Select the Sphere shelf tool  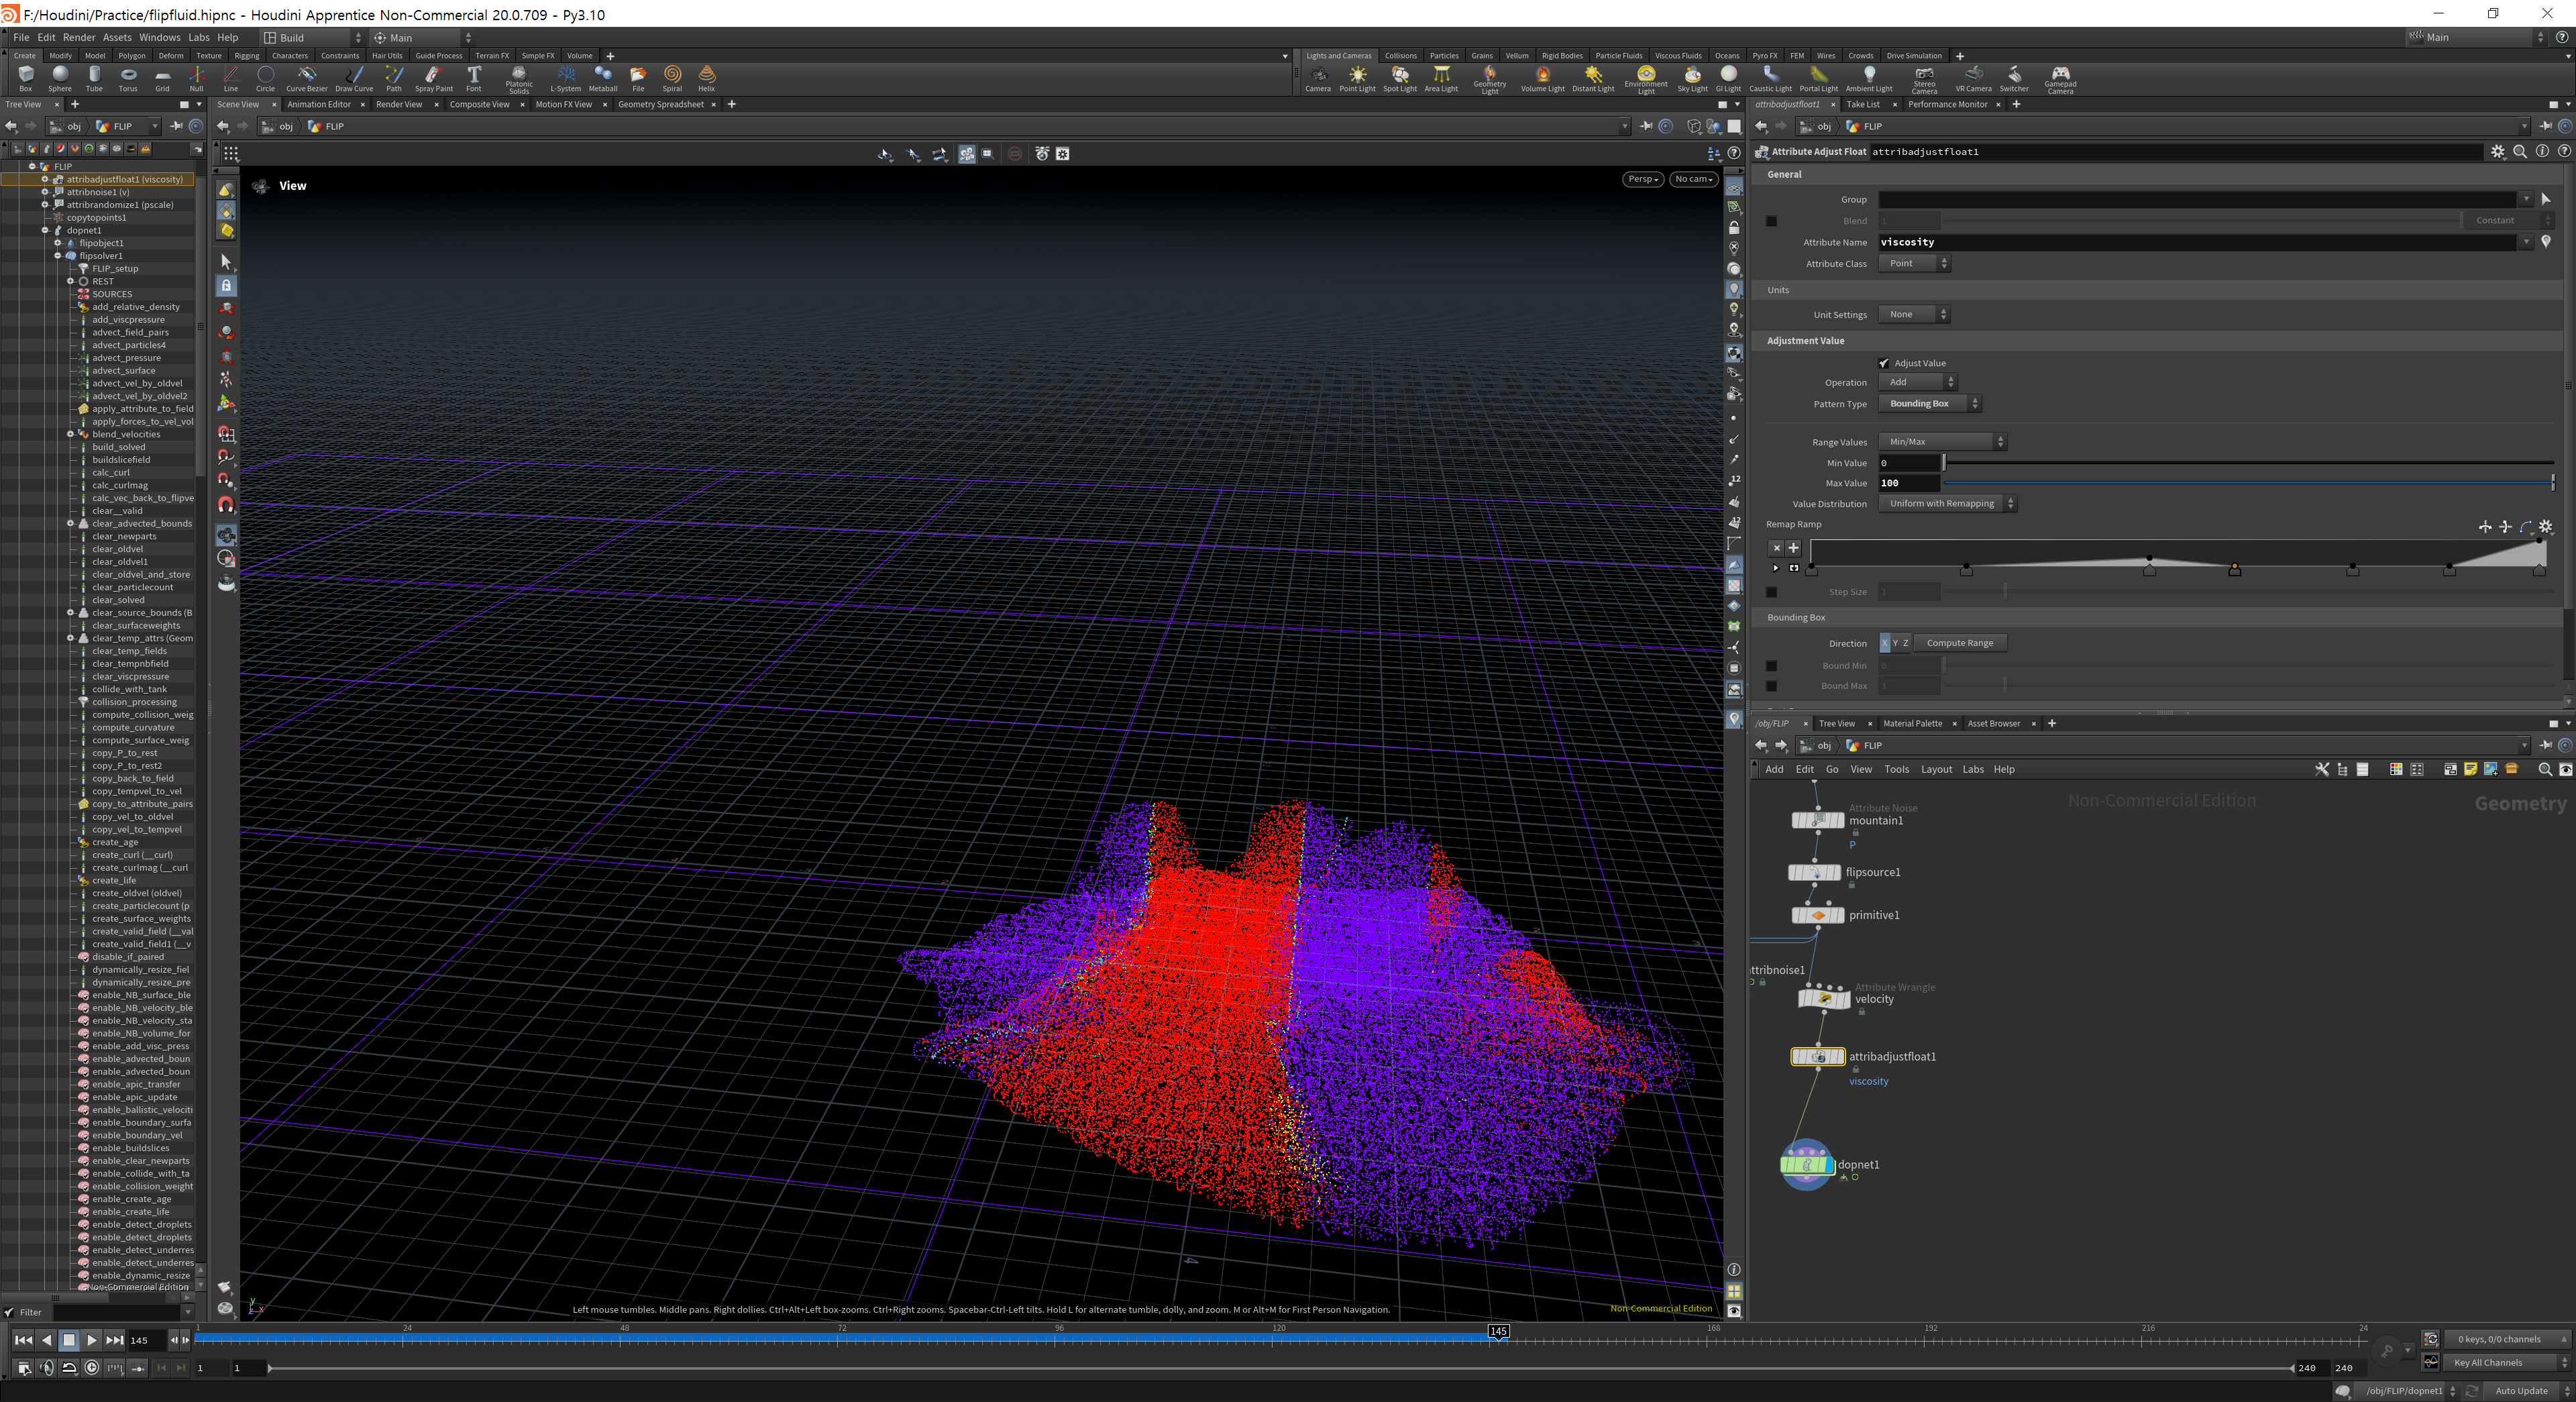[x=60, y=75]
